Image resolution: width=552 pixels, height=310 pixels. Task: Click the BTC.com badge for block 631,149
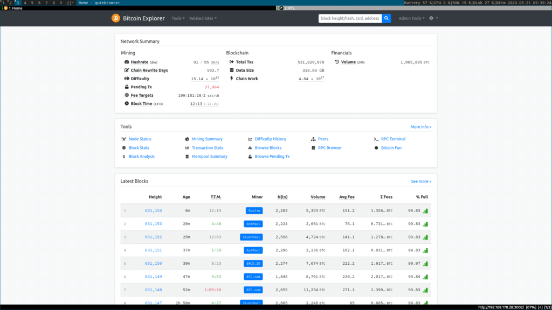(253, 277)
